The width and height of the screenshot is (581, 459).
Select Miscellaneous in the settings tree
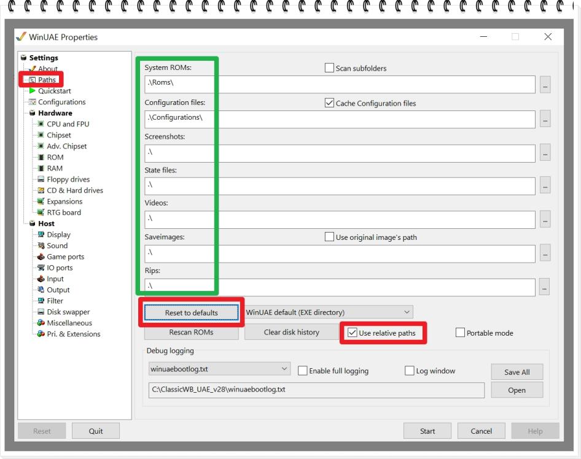[x=69, y=323]
